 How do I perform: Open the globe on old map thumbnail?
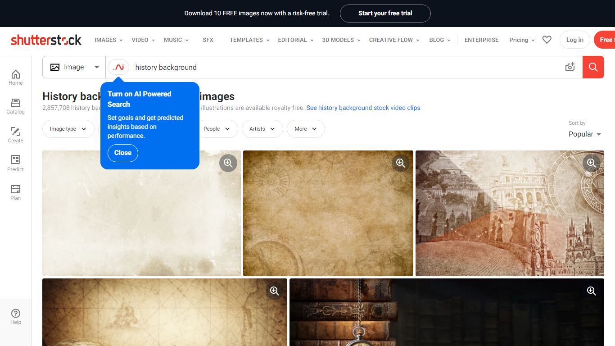[165, 312]
